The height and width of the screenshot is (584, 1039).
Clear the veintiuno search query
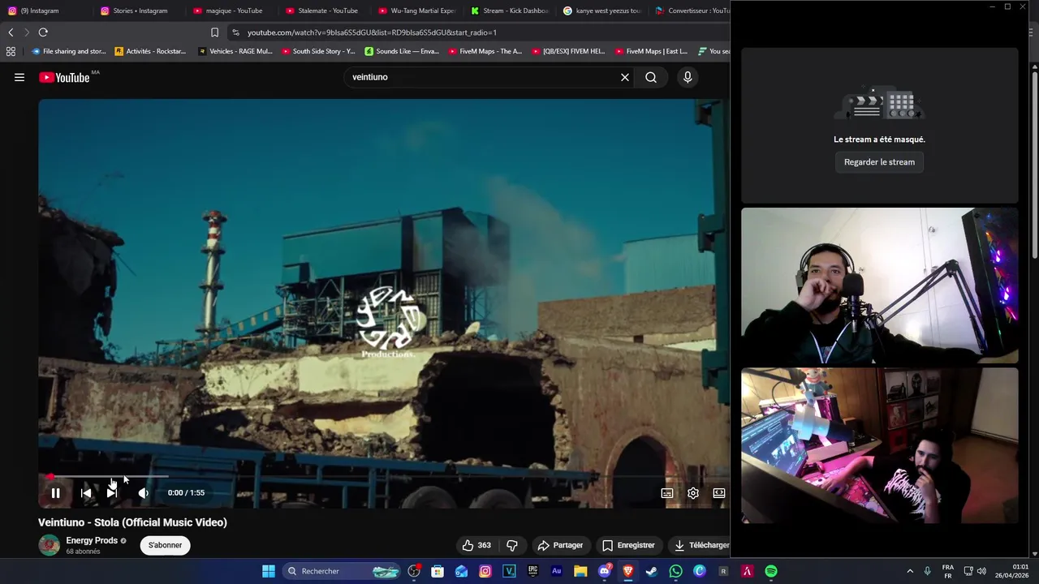point(625,77)
